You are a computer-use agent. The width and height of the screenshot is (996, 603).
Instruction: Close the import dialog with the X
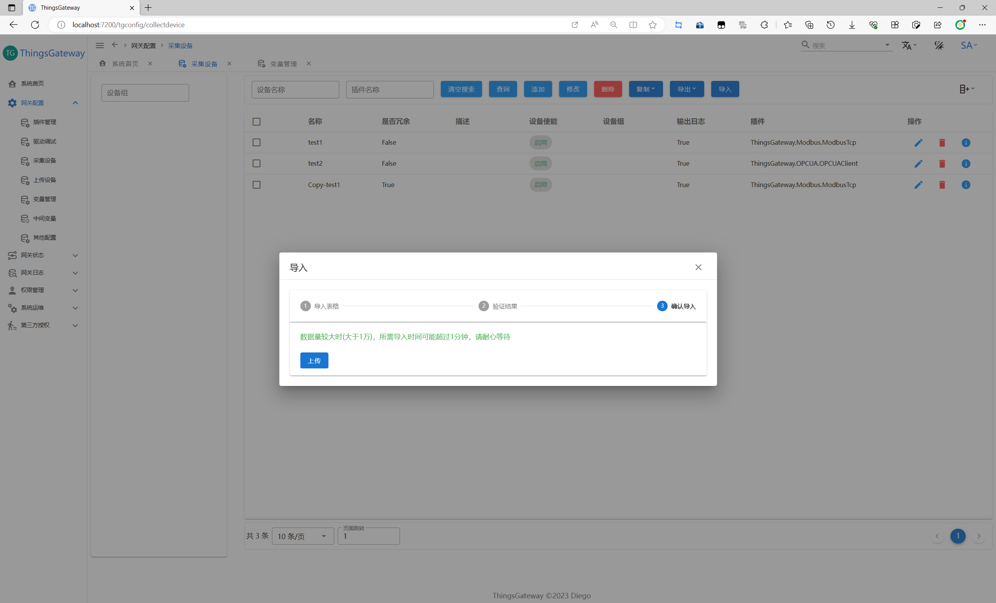[x=698, y=267]
